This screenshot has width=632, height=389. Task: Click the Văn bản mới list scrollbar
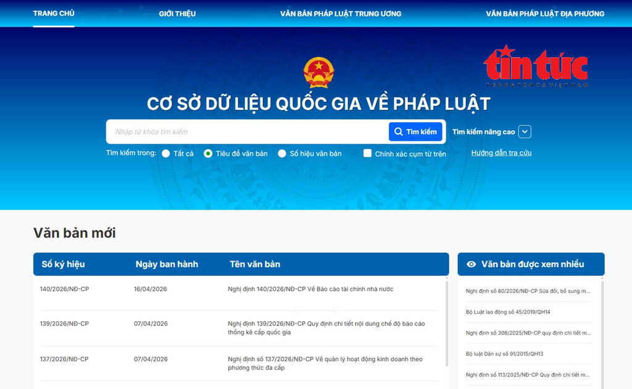click(447, 327)
